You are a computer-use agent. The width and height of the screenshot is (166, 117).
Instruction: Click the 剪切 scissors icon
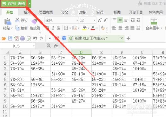point(17,20)
